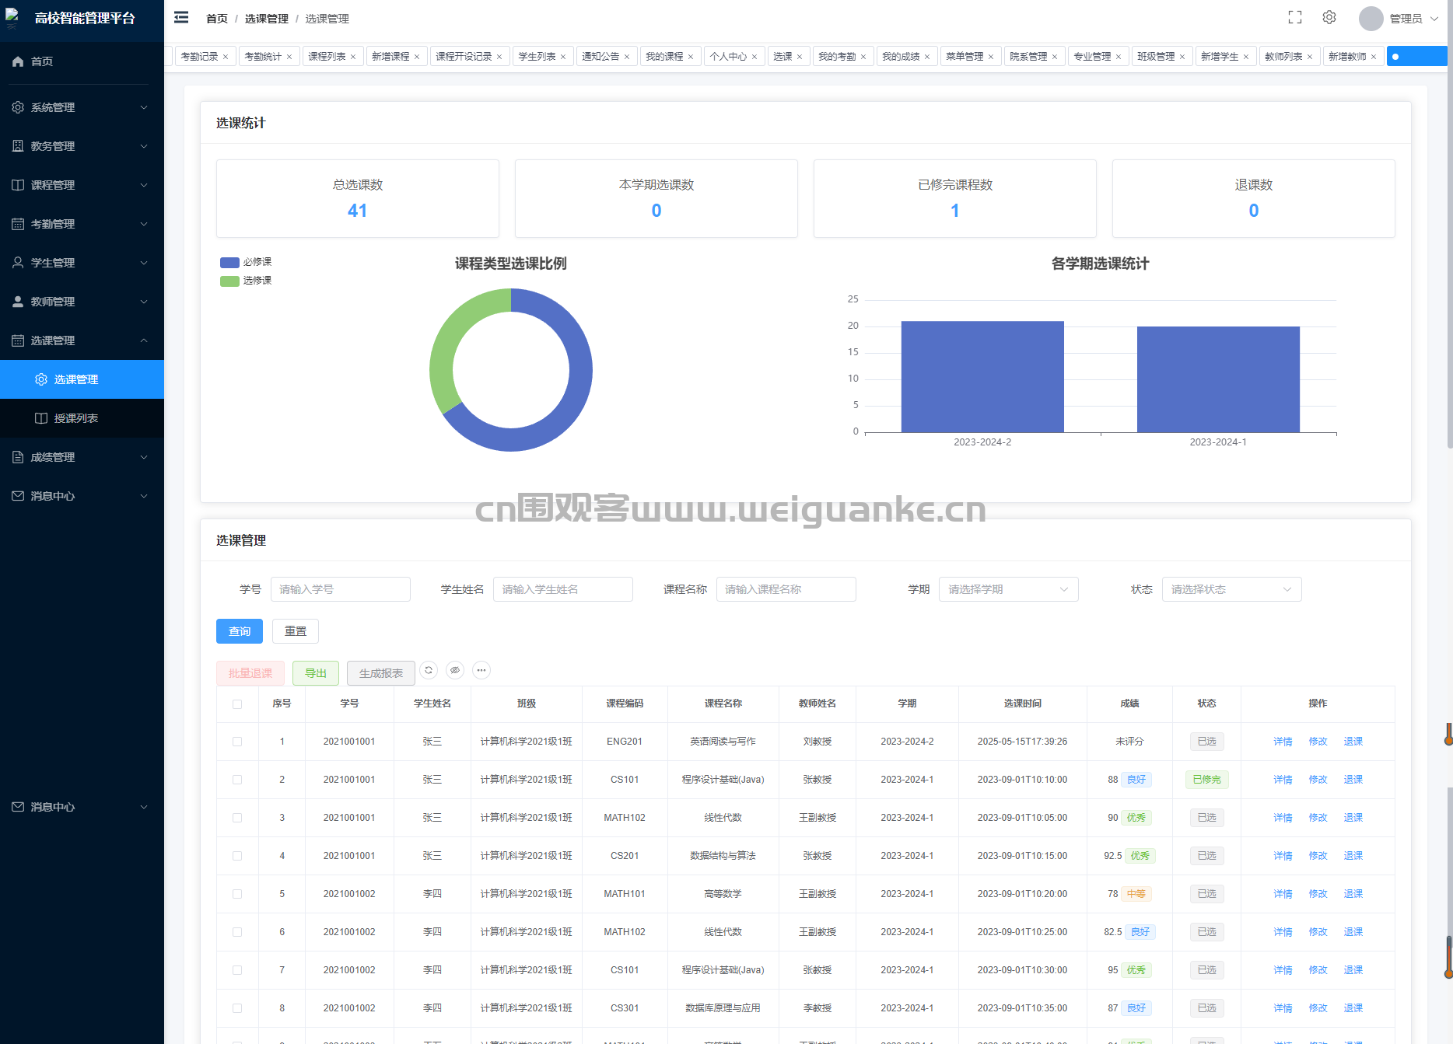Screen dimensions: 1453x1044
Task: Collapse the sidebar with the hamburger icon
Action: click(x=181, y=18)
